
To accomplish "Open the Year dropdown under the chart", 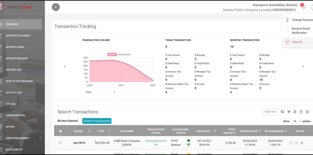I will [x=99, y=92].
